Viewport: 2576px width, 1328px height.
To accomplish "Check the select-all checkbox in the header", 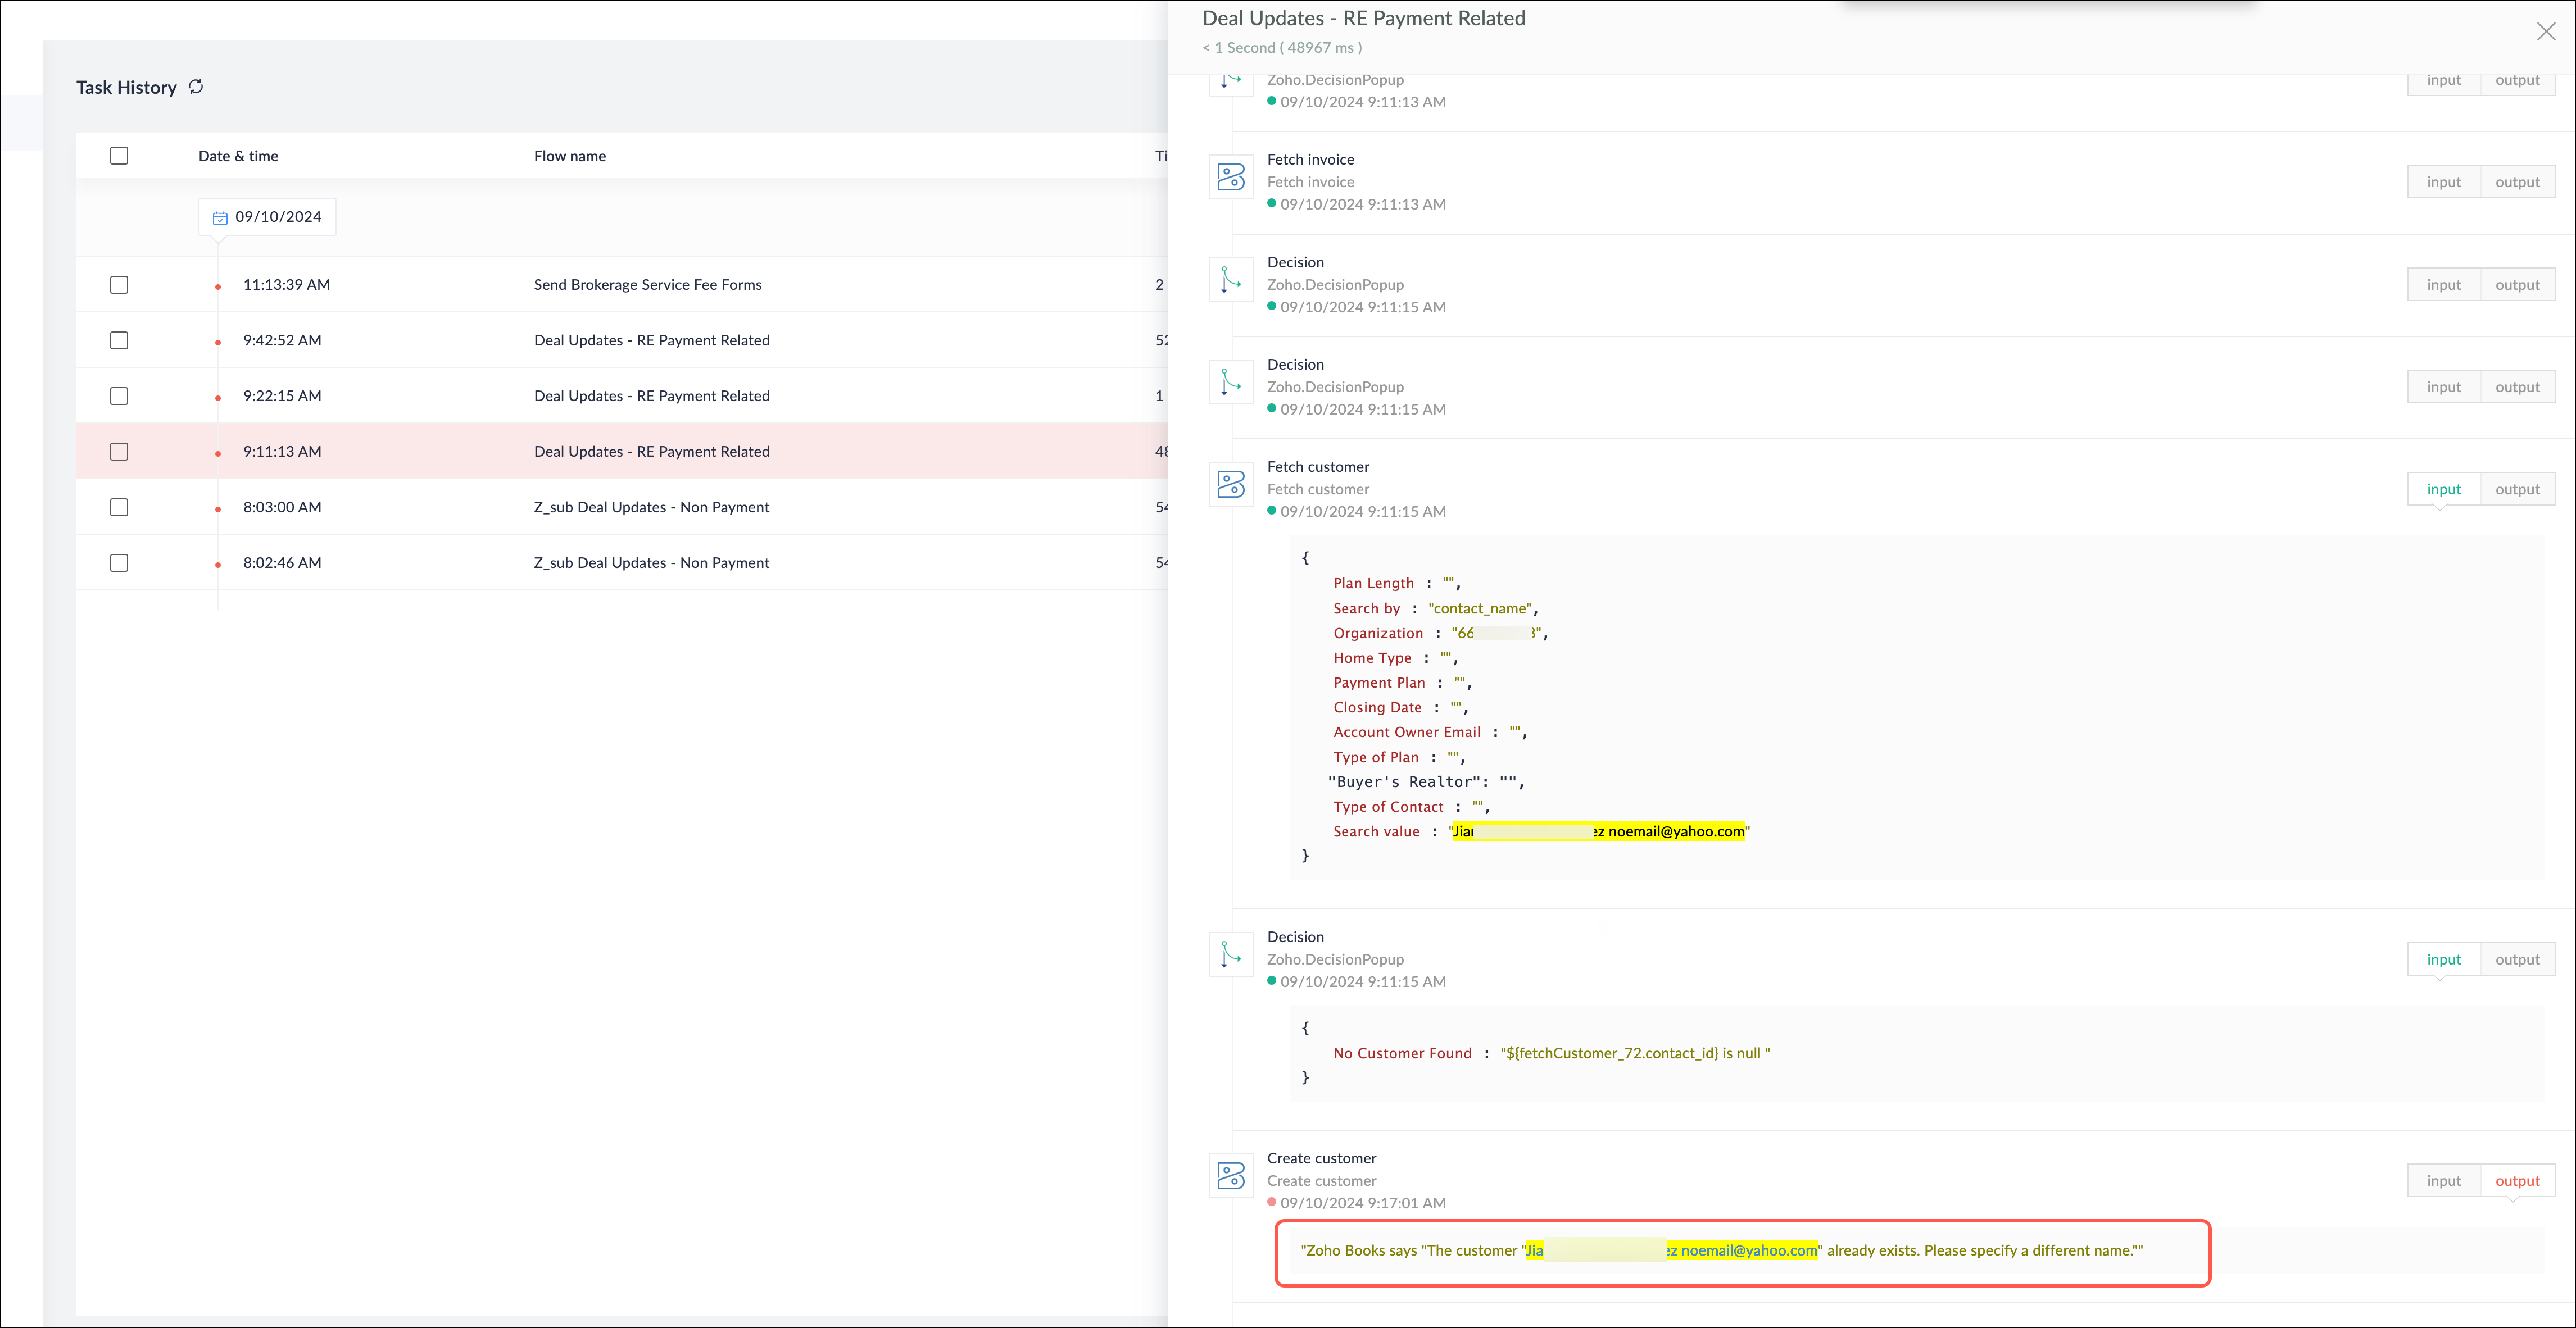I will click(x=119, y=156).
